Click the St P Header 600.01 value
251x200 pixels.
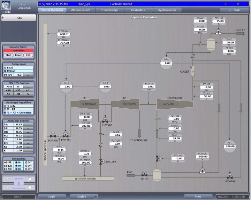coord(64,34)
